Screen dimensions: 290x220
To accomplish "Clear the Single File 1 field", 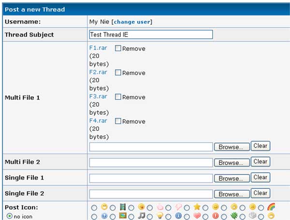I will tap(261, 177).
